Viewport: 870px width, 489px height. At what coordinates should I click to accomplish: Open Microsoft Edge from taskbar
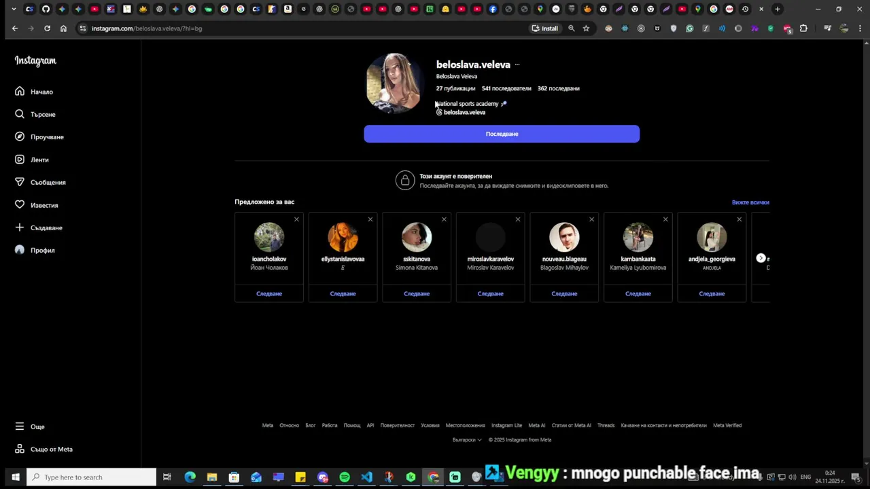pyautogui.click(x=190, y=477)
